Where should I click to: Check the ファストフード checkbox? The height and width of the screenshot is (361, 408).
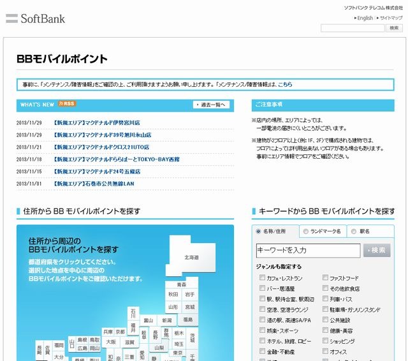[325, 277]
